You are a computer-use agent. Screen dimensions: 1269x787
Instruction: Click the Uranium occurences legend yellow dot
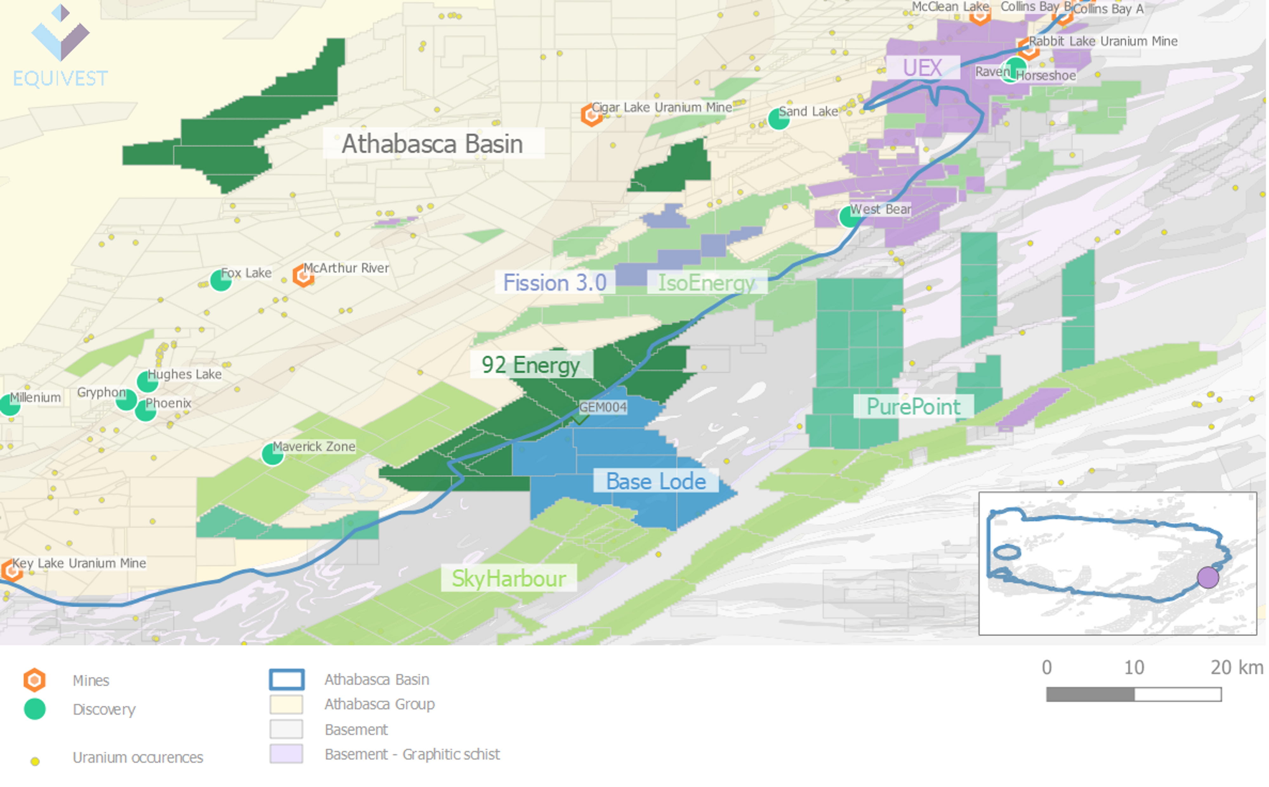pyautogui.click(x=35, y=762)
